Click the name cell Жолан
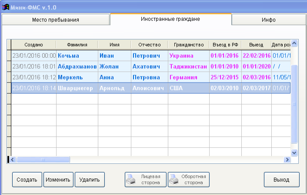 [114, 66]
